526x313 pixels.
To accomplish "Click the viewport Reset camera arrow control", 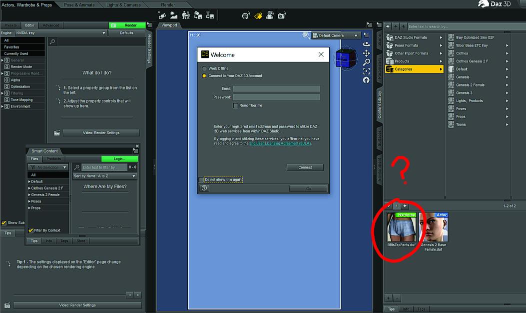I will point(366,80).
